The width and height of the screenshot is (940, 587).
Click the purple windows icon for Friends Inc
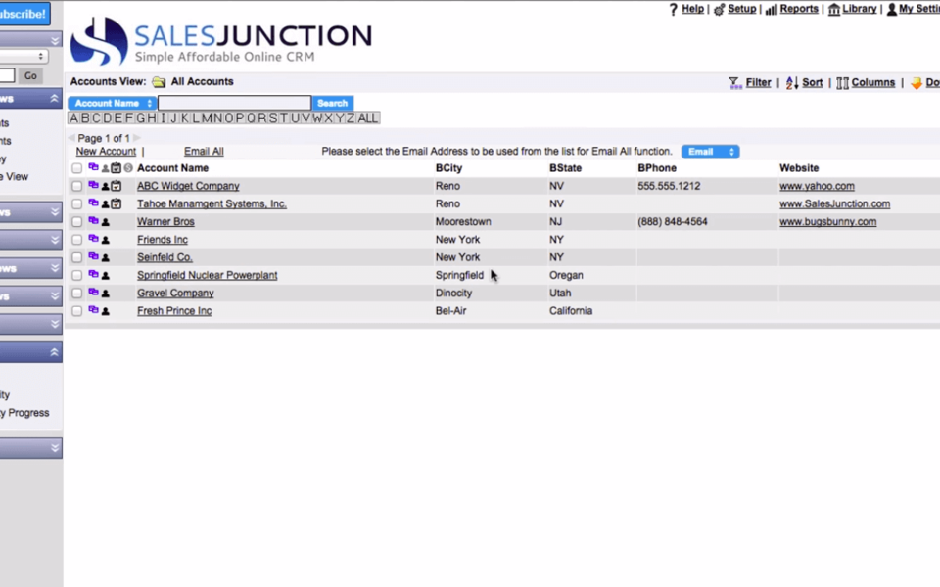coord(93,239)
